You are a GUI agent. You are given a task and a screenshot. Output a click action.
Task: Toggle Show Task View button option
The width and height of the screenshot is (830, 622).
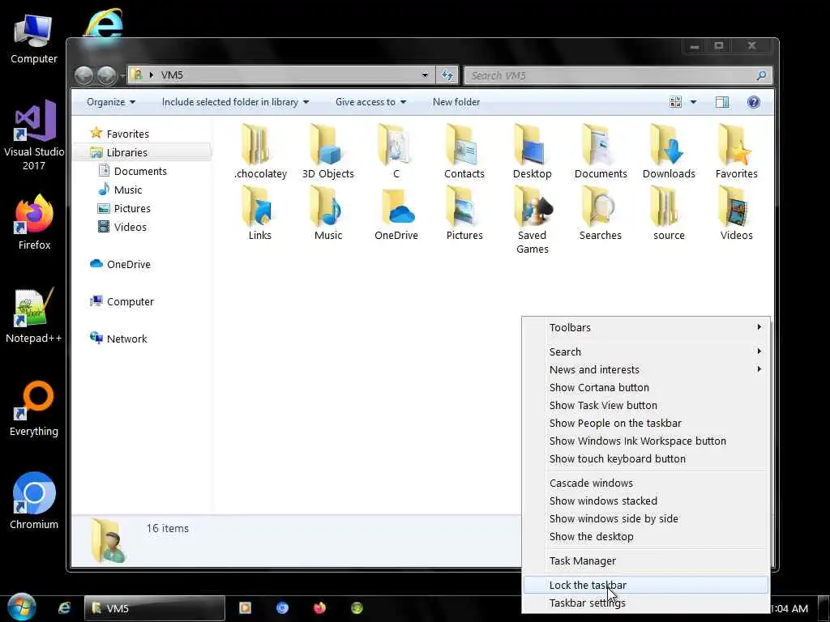645,406
